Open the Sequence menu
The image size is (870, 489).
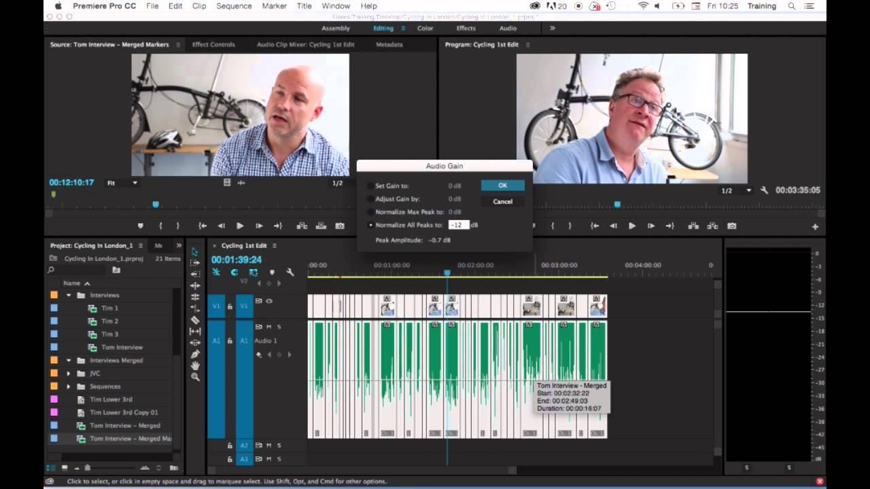[x=234, y=6]
